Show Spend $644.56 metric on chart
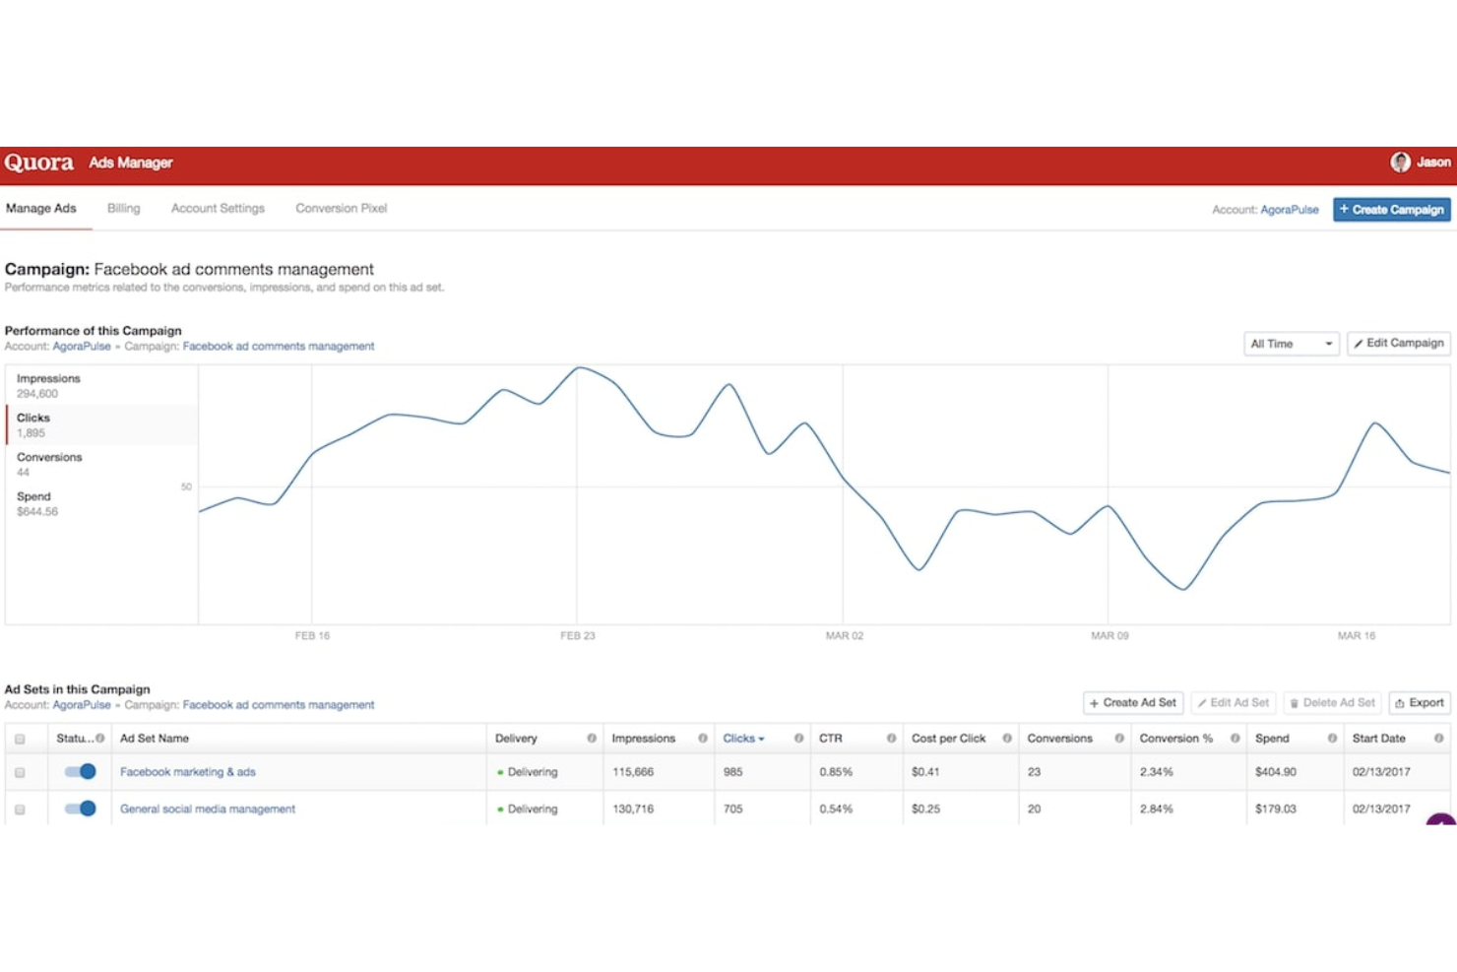The image size is (1457, 972). coord(101,503)
